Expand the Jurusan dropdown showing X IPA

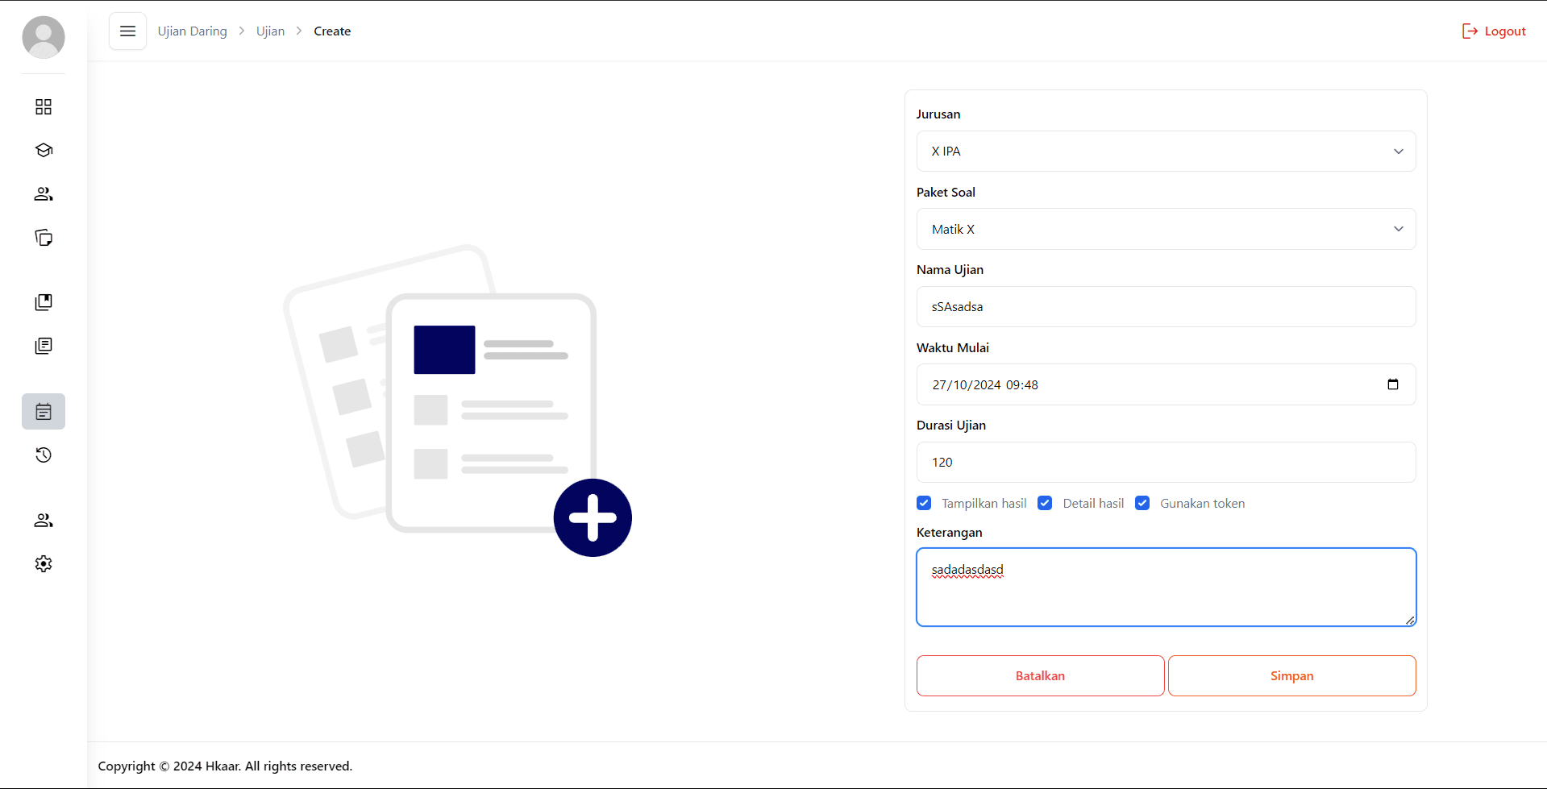pos(1166,152)
